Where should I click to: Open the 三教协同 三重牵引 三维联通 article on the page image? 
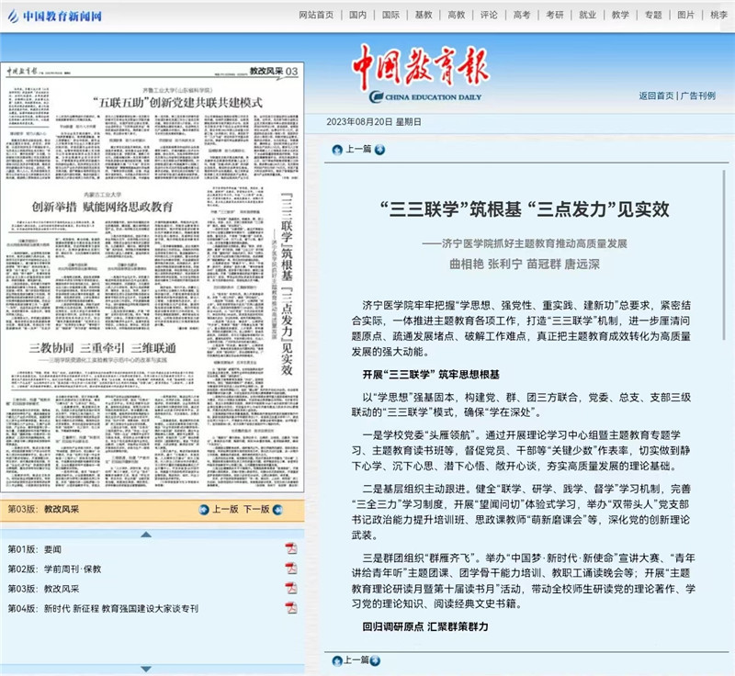102,348
